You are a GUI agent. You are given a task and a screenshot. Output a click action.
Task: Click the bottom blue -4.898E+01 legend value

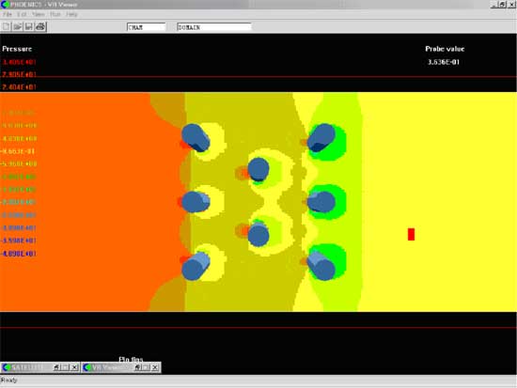tap(19, 254)
